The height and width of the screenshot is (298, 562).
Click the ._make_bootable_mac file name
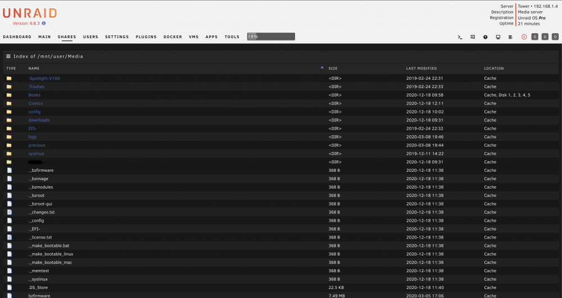pos(50,263)
